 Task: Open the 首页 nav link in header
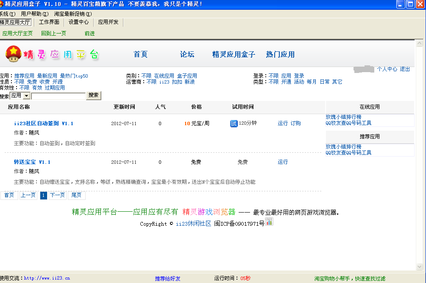click(x=140, y=54)
